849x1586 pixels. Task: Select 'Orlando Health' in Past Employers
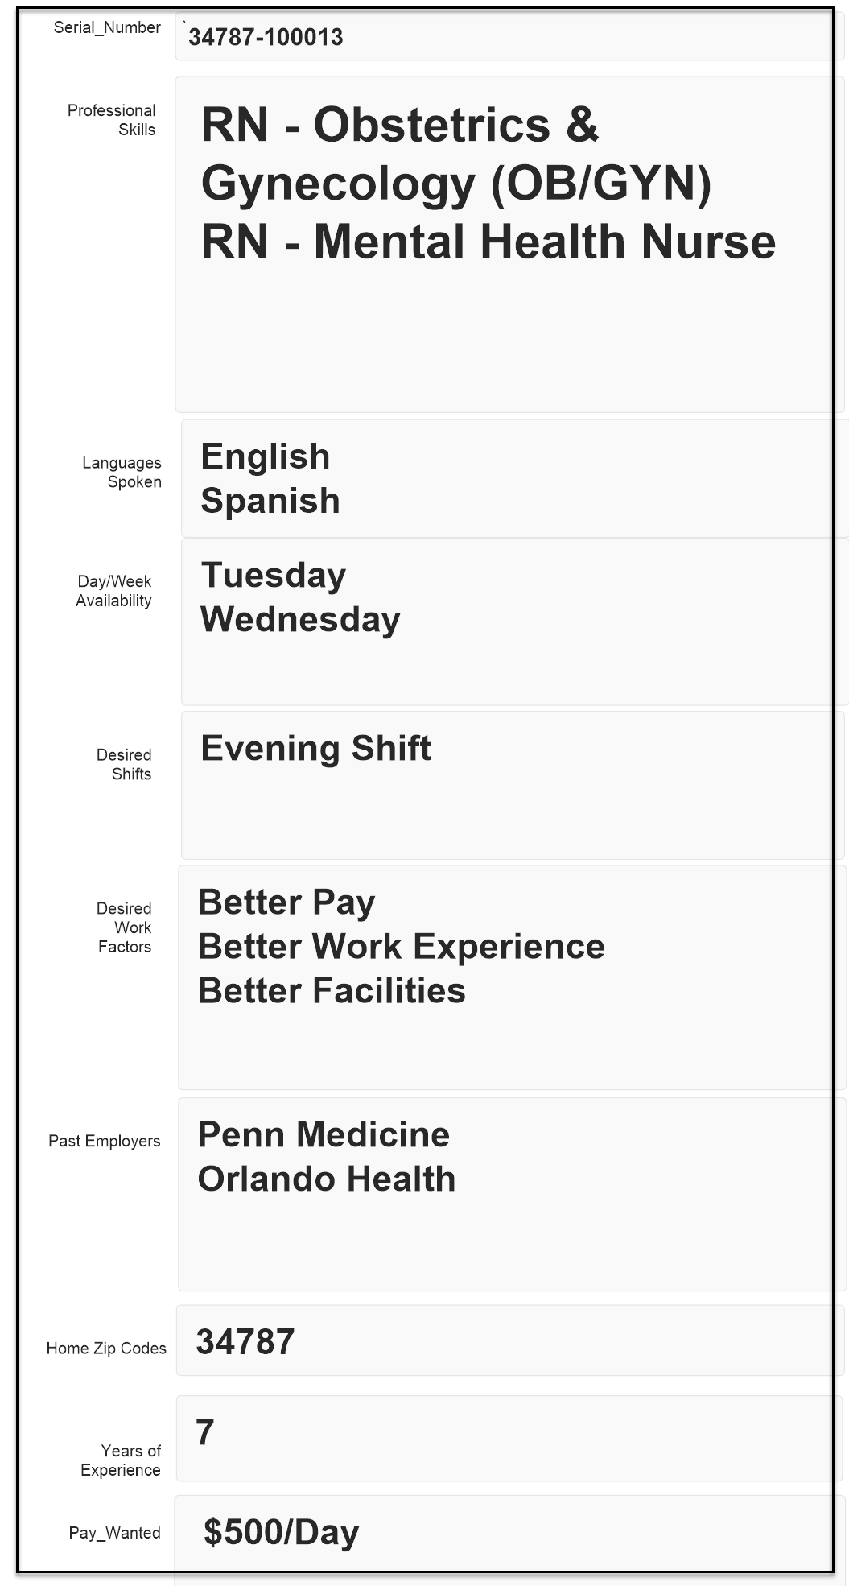[x=327, y=1179]
